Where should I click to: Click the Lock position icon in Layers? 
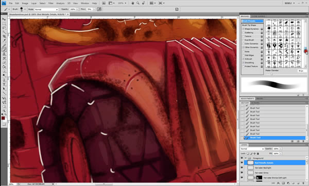pyautogui.click(x=254, y=154)
